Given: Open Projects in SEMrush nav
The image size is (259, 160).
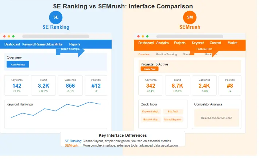Looking at the screenshot, I should 180,43.
